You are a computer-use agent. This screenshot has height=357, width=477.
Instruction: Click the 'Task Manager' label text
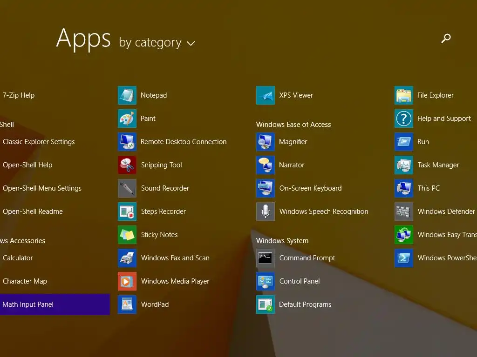point(438,165)
